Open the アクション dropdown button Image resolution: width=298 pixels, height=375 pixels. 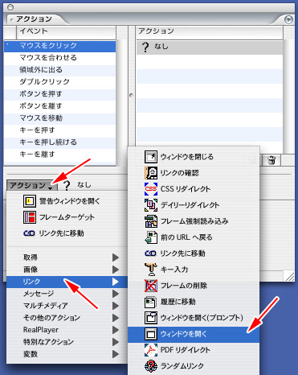point(31,185)
